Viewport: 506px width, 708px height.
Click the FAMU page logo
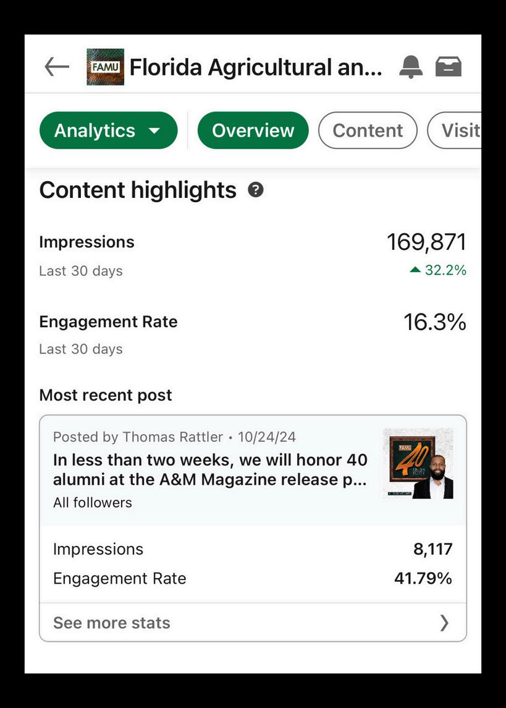click(106, 67)
